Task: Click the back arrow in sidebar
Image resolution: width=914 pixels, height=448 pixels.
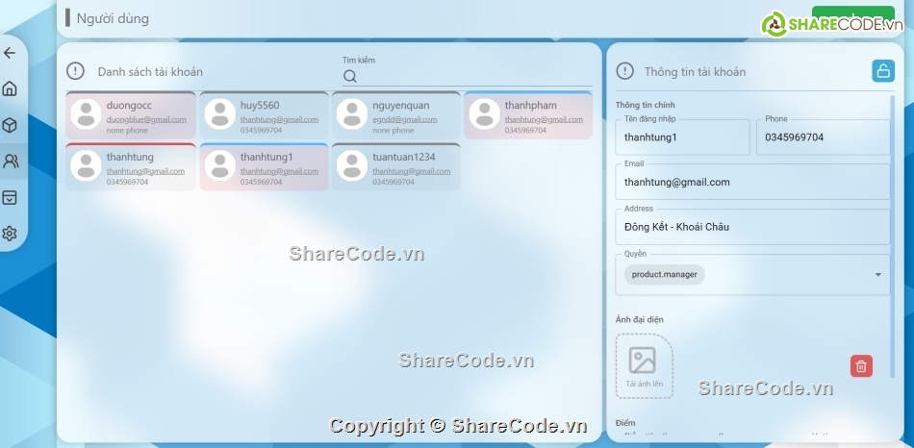Action: tap(10, 53)
